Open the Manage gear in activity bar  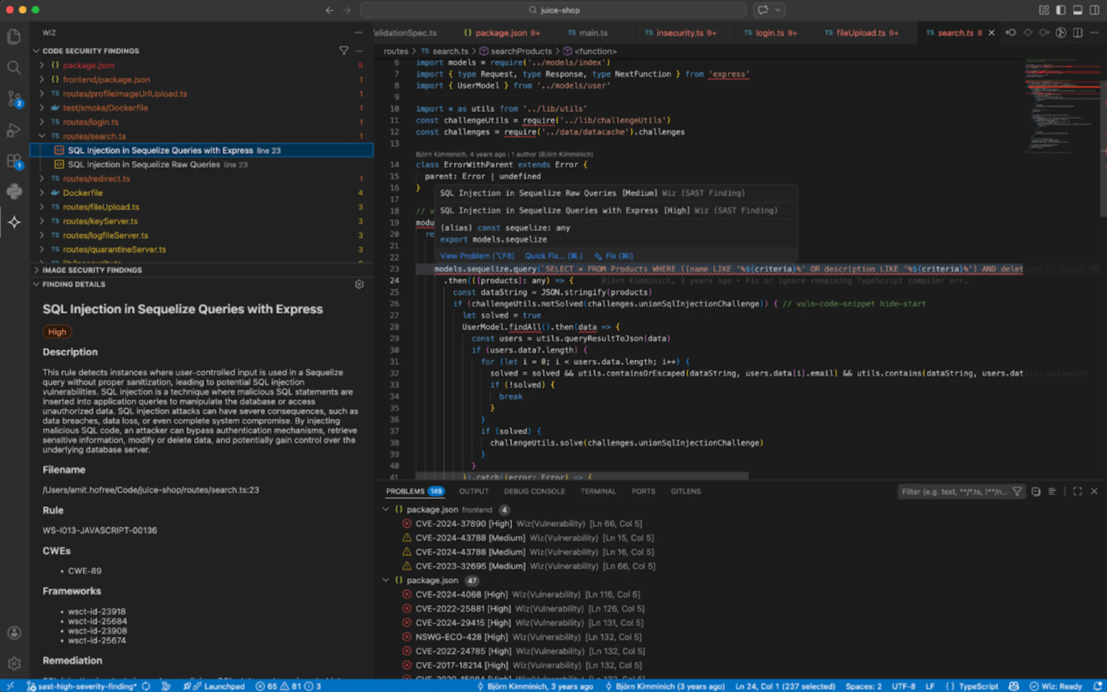(x=14, y=664)
